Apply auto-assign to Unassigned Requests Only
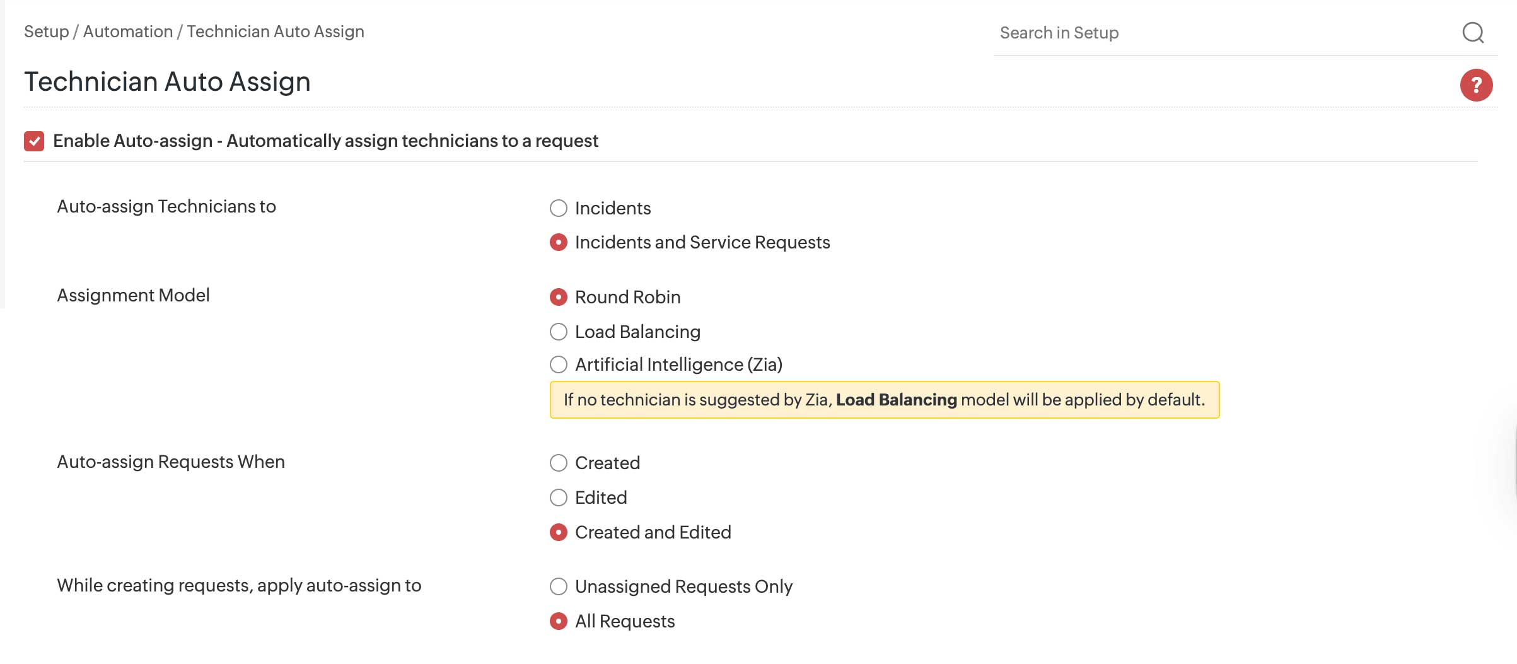Image resolution: width=1517 pixels, height=664 pixels. click(x=559, y=586)
